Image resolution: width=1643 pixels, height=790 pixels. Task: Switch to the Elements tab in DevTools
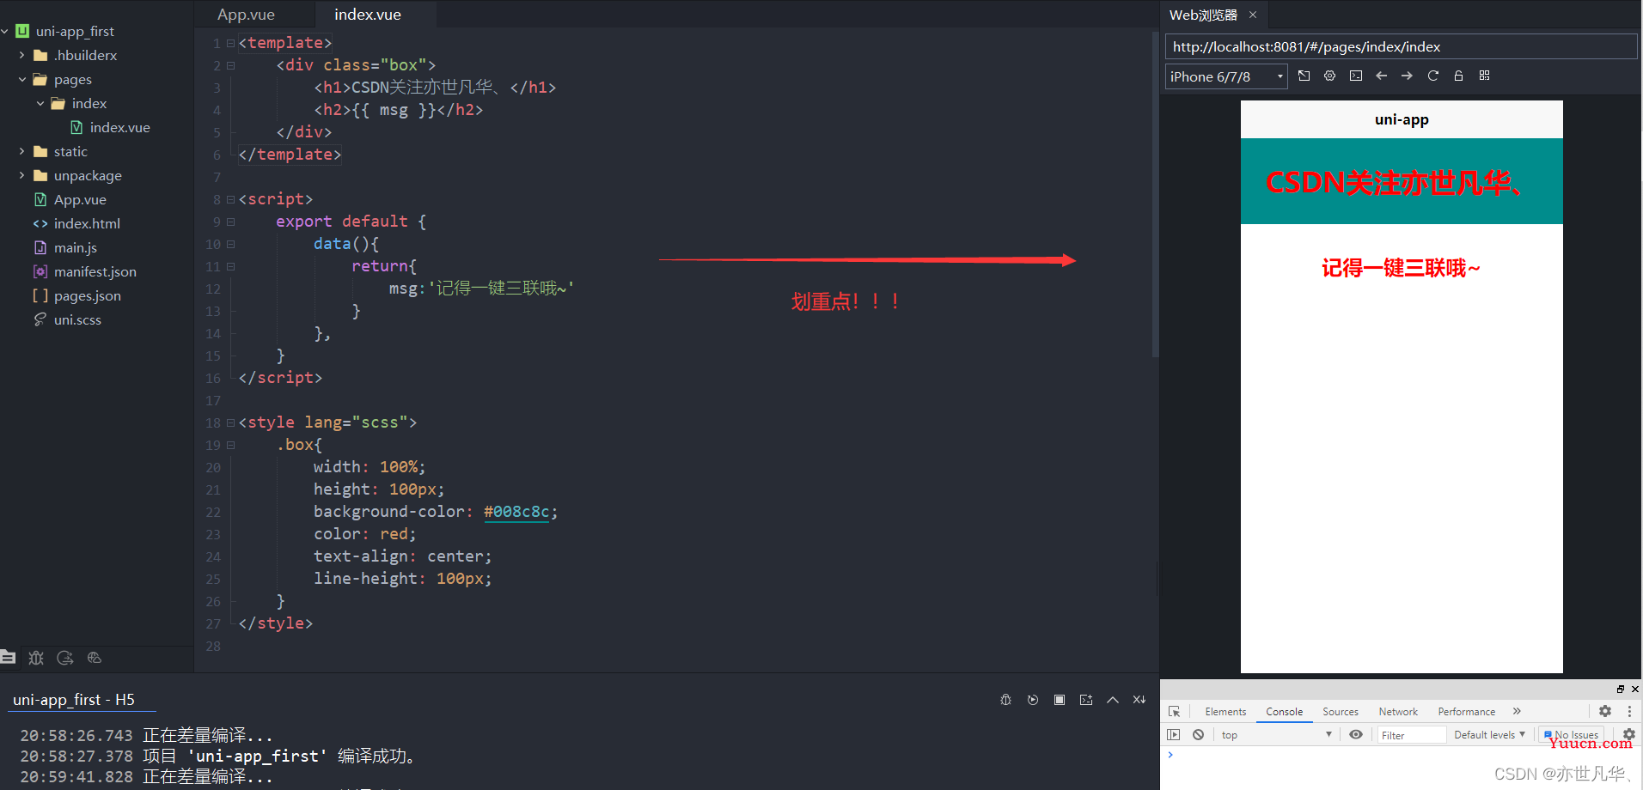1225,711
